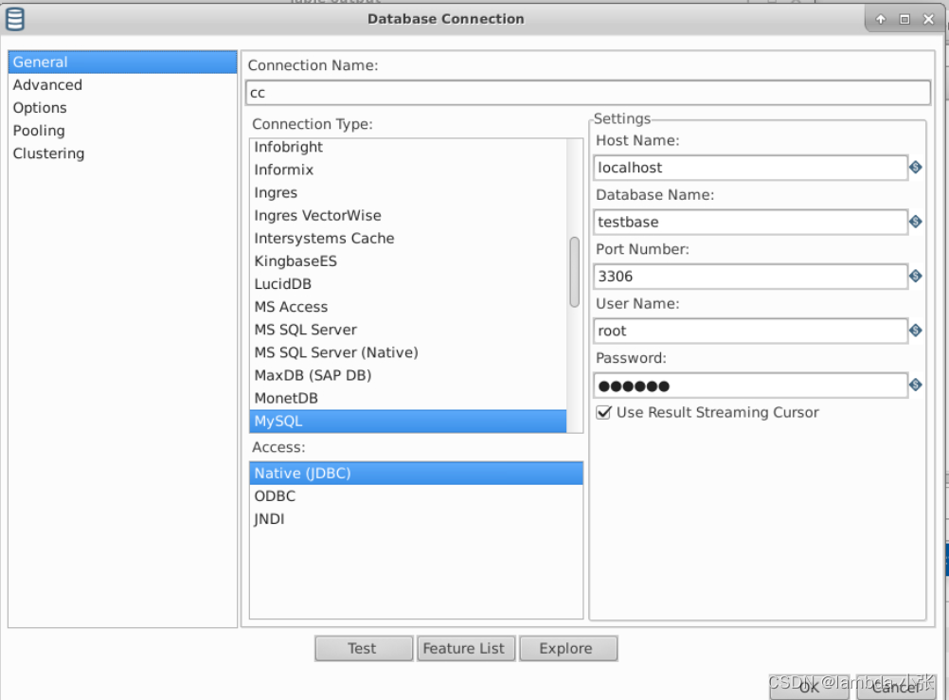Select MySQL connection type
The height and width of the screenshot is (700, 949).
408,421
